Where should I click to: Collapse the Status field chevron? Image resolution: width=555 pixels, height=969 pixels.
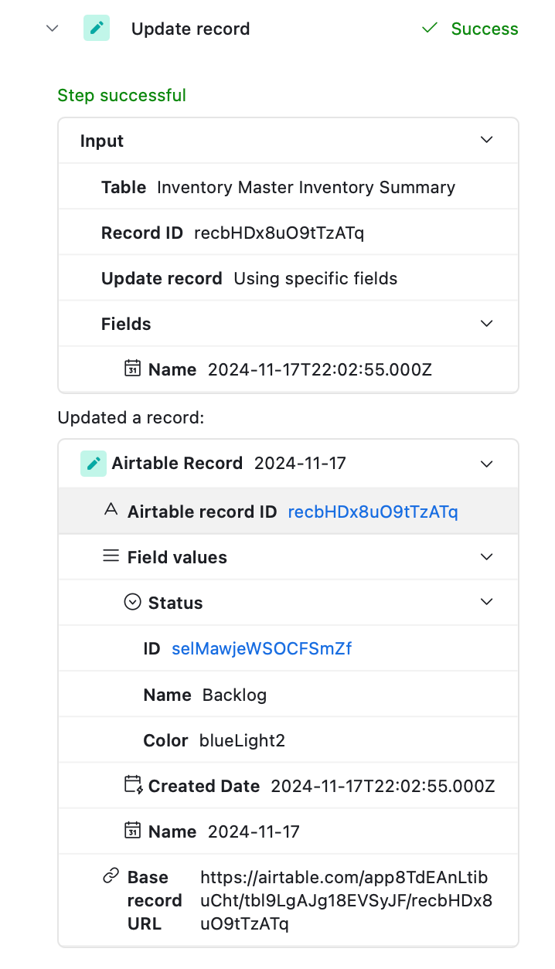486,602
